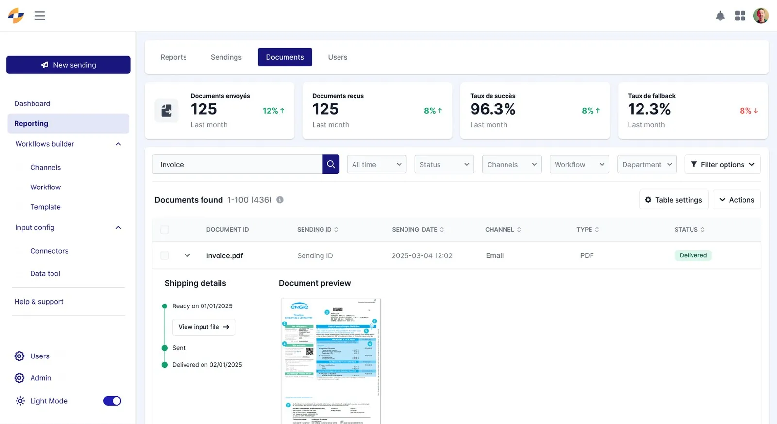Click the search magnifier button
This screenshot has width=777, height=424.
(x=331, y=165)
